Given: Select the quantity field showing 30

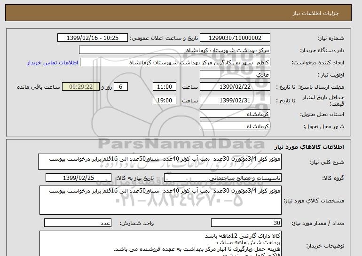Looking at the screenshot, I should (246, 223).
